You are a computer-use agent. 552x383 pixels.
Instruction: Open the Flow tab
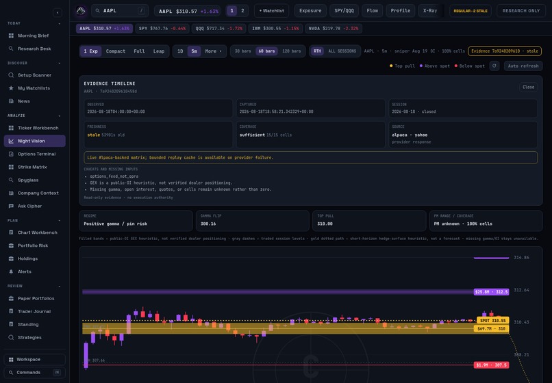372,11
